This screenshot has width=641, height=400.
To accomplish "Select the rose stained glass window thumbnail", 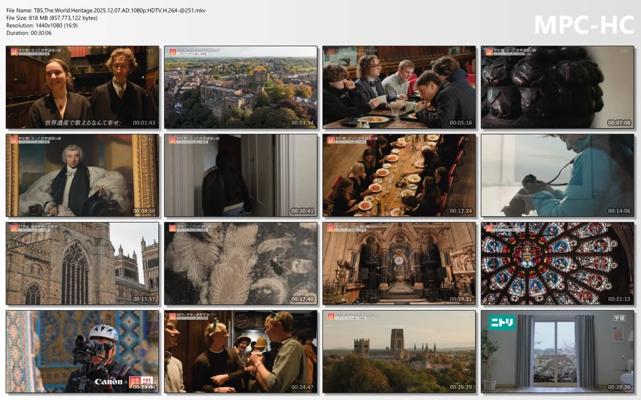I will [558, 263].
